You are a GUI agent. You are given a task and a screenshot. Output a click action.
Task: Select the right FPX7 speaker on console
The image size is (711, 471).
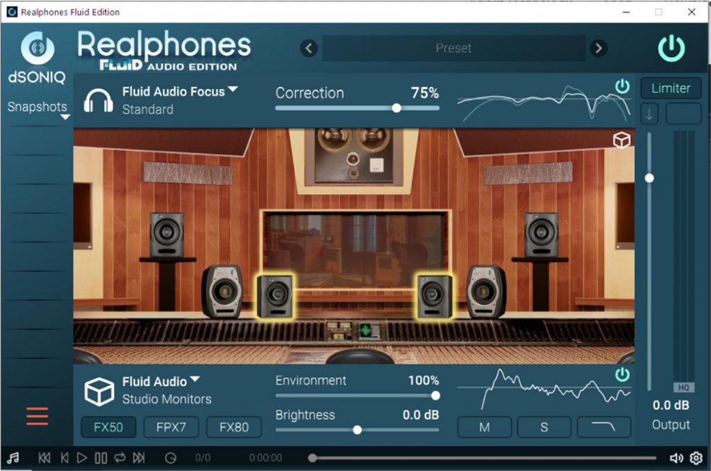tap(487, 292)
